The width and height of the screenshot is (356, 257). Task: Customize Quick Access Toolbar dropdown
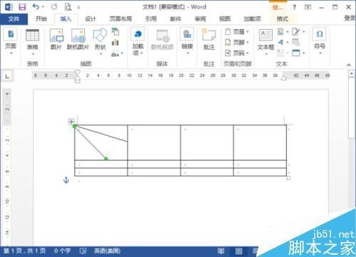tap(78, 7)
